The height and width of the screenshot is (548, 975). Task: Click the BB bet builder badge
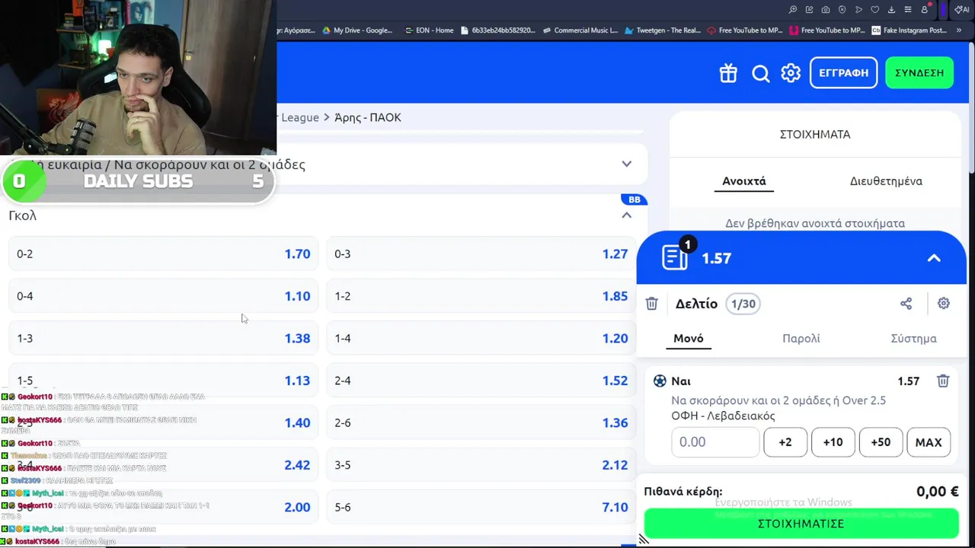pos(635,199)
